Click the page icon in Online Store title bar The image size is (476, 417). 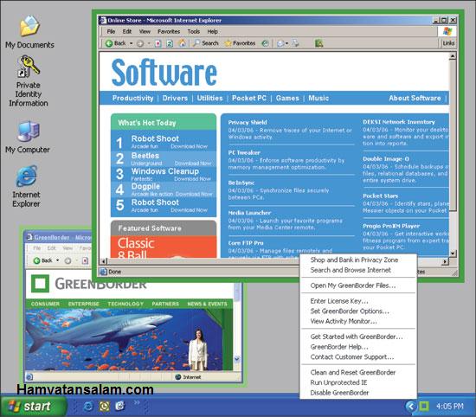tap(103, 21)
